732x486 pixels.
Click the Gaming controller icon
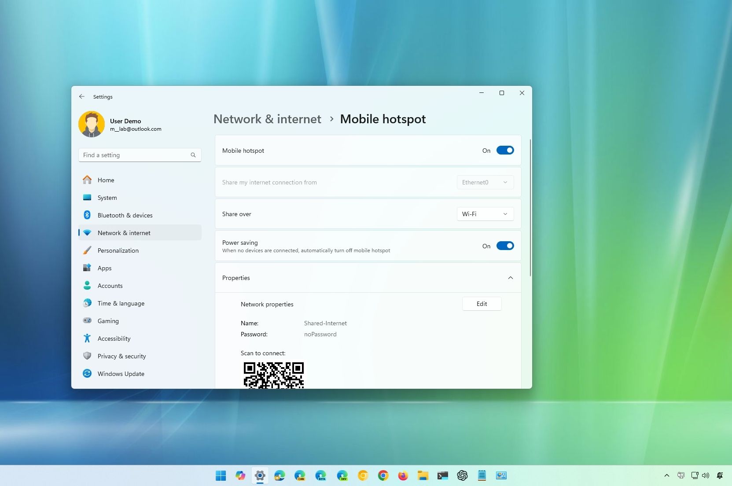pyautogui.click(x=87, y=320)
